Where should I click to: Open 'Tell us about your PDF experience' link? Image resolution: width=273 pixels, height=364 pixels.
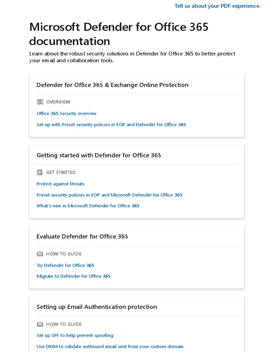[217, 6]
